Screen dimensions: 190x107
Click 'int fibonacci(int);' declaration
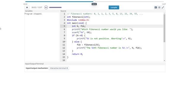pyautogui.click(x=79, y=17)
